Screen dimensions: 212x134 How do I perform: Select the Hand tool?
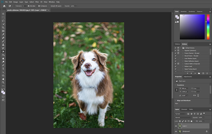[3, 79]
